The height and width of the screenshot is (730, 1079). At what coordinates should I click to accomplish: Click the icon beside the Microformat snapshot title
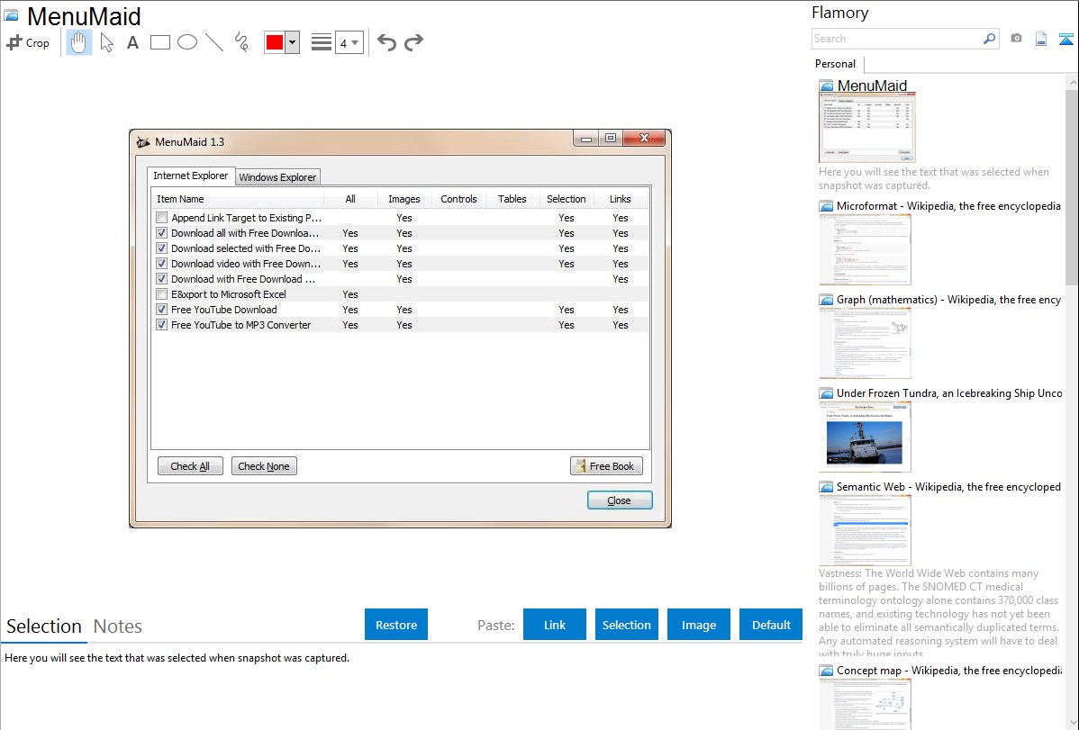pyautogui.click(x=827, y=206)
